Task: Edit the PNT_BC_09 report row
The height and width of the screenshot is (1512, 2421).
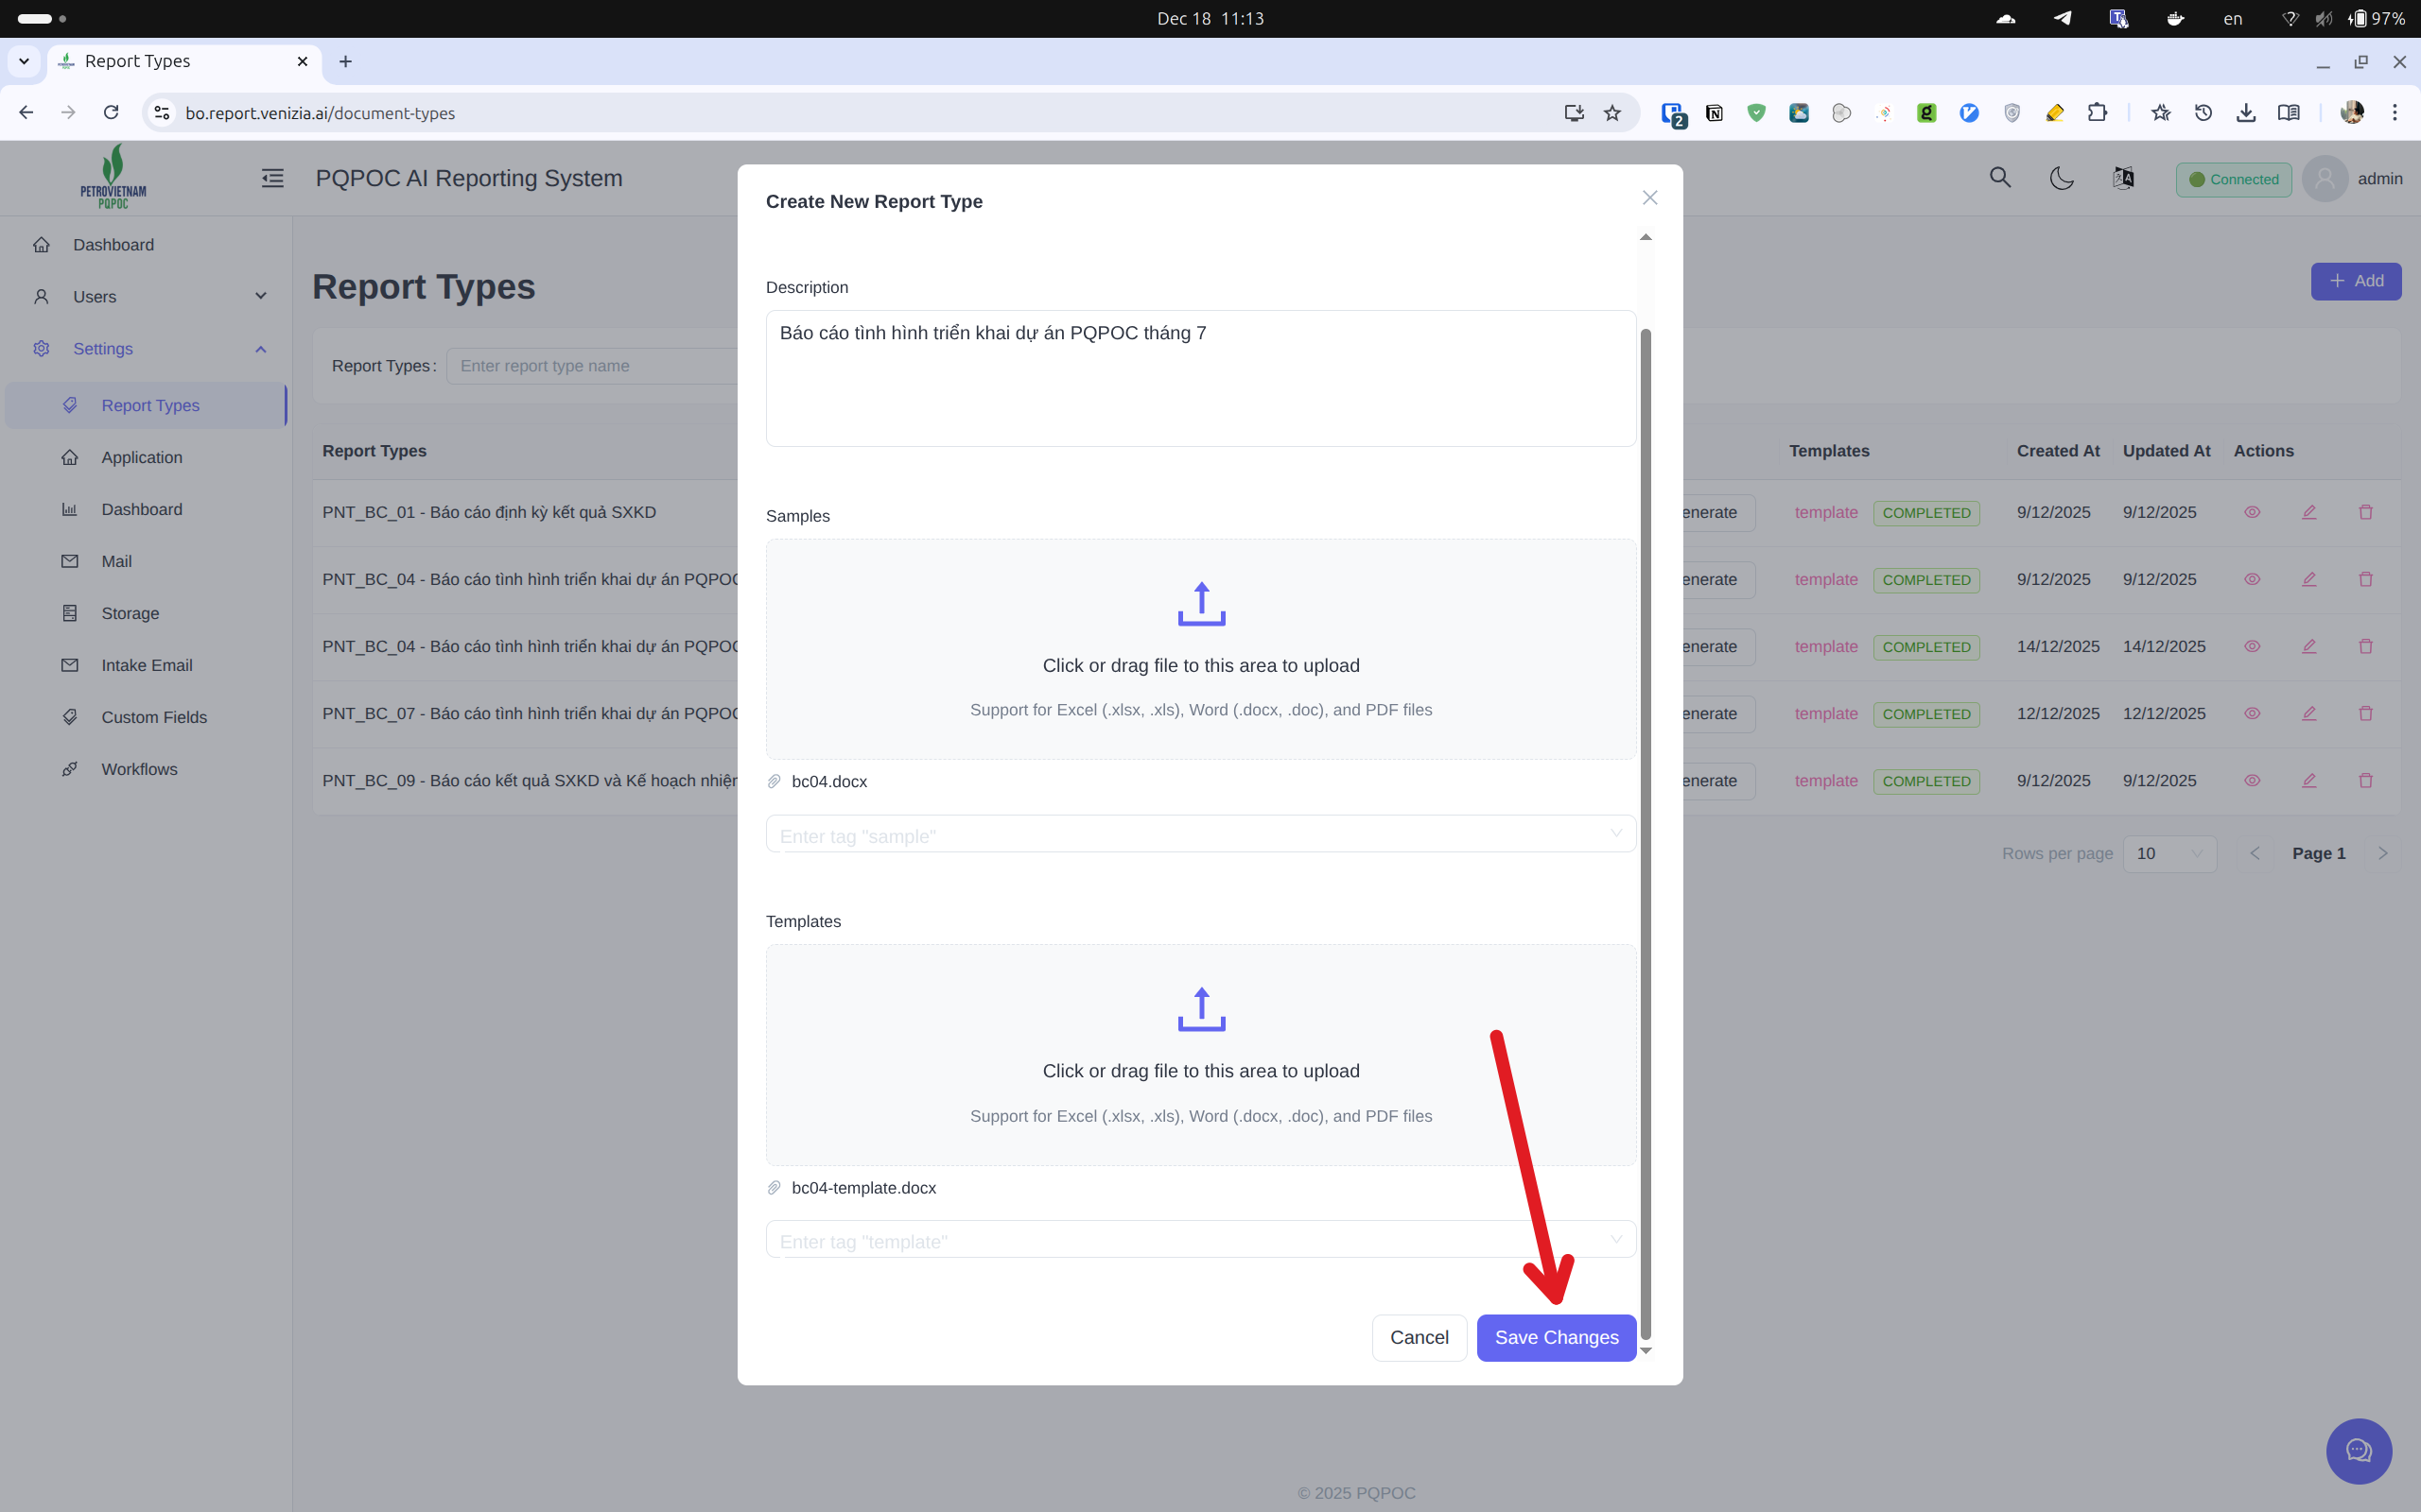Action: click(x=2309, y=780)
